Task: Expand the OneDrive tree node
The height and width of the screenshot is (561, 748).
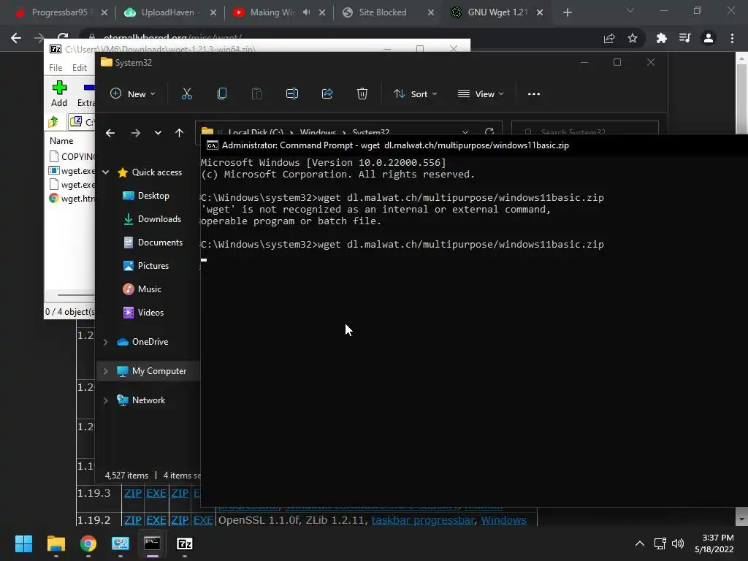Action: 106,342
